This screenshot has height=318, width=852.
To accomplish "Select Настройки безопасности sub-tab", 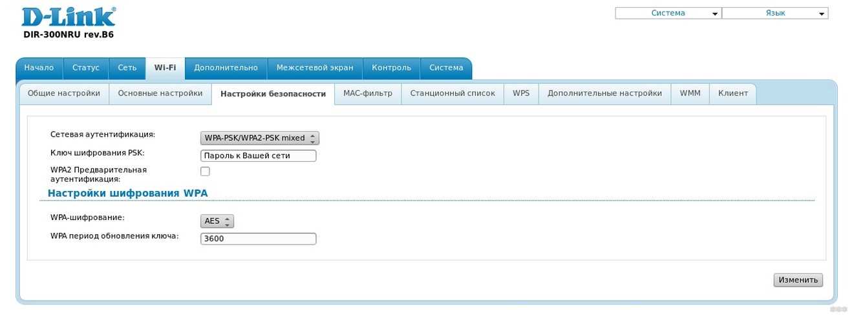I will (x=273, y=94).
